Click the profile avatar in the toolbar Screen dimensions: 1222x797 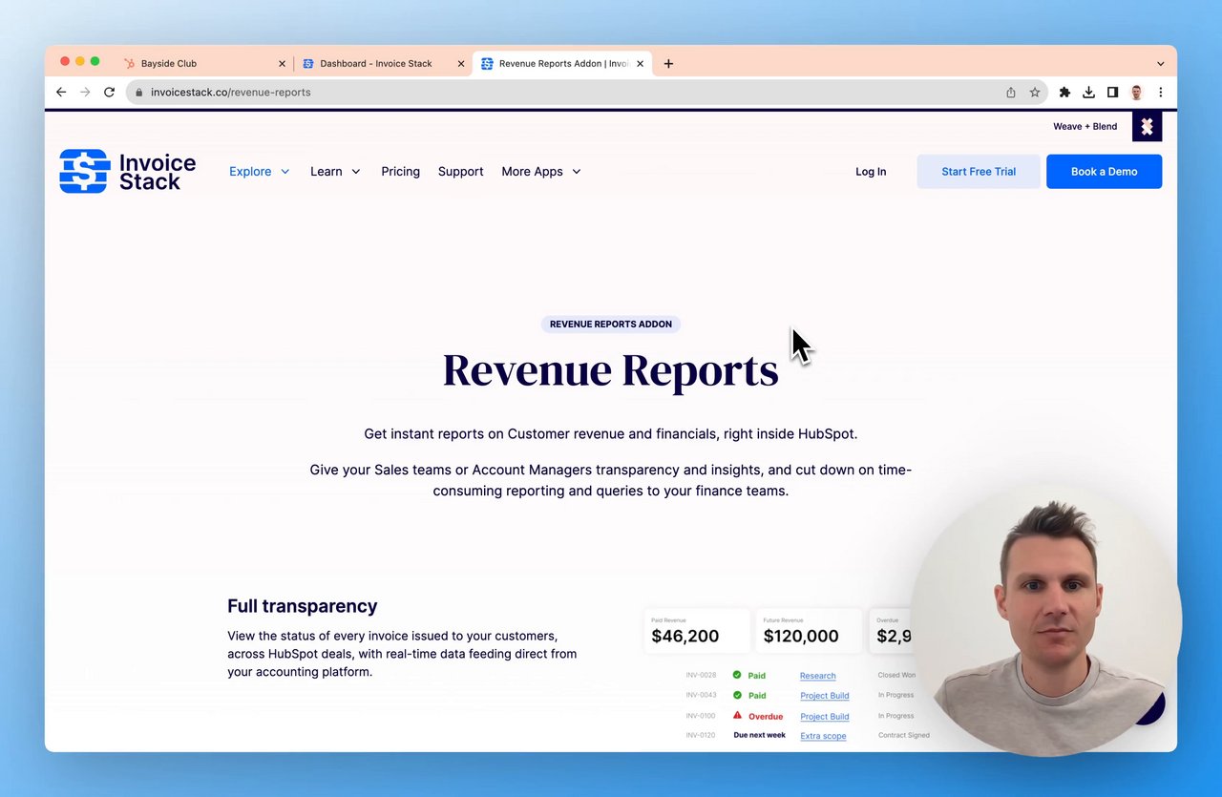pos(1136,93)
